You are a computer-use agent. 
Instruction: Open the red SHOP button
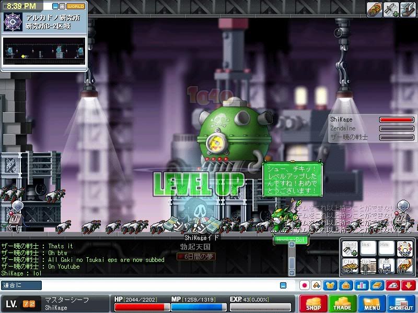tap(313, 304)
